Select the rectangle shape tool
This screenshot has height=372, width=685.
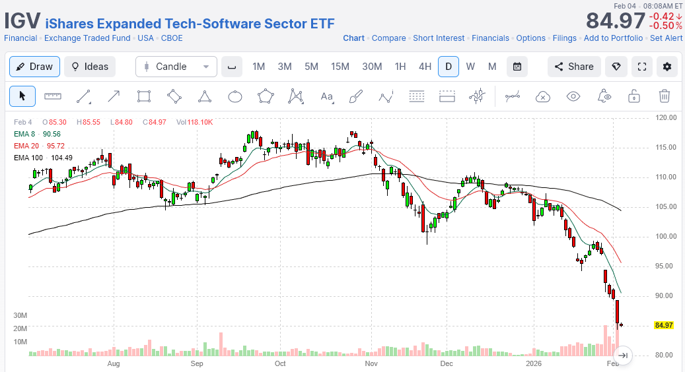pyautogui.click(x=144, y=96)
